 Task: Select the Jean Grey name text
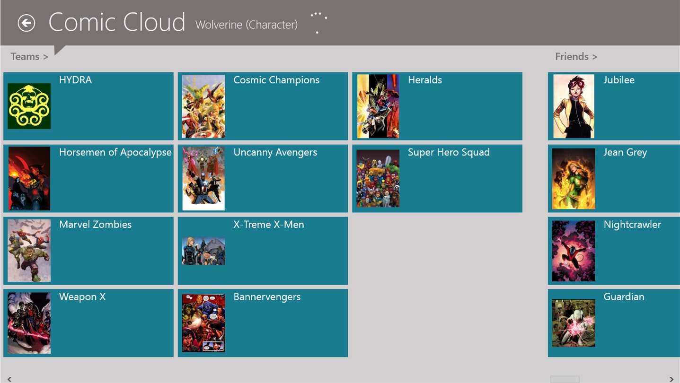coord(625,153)
